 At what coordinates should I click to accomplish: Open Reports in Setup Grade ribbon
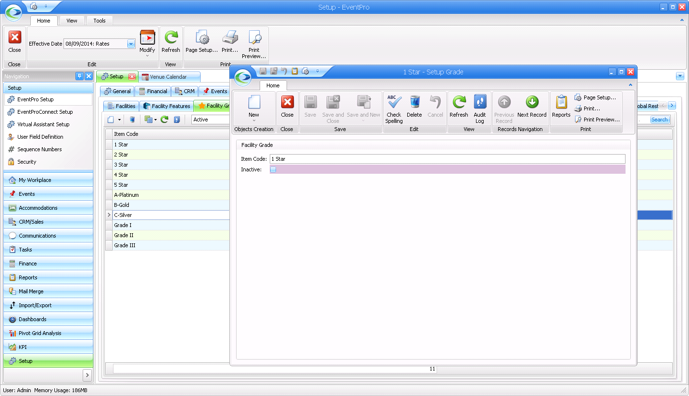pos(561,106)
